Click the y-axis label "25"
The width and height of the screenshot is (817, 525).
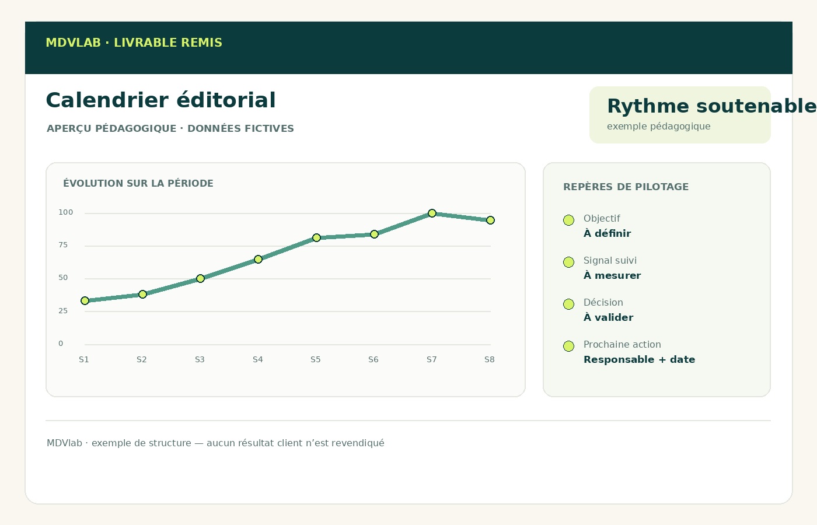[63, 311]
